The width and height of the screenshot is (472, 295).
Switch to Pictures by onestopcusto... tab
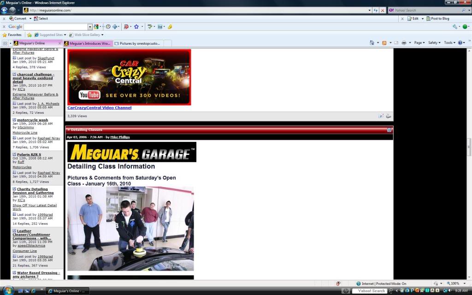pos(138,43)
